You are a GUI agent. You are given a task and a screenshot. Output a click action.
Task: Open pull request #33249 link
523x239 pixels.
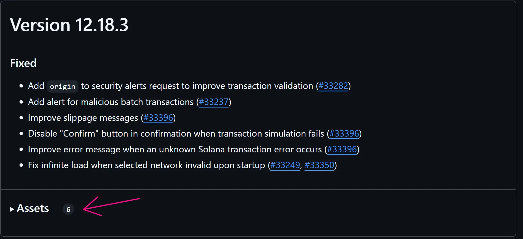pyautogui.click(x=285, y=165)
